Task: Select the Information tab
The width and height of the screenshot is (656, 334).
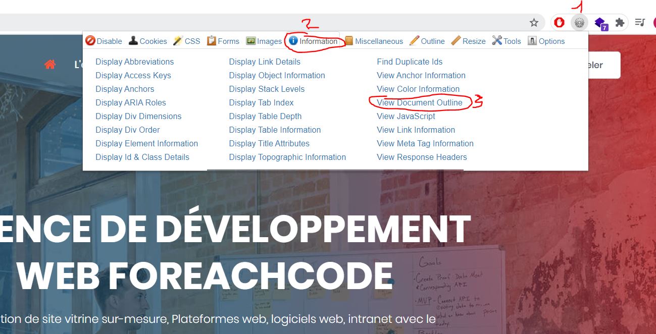Action: pos(313,41)
